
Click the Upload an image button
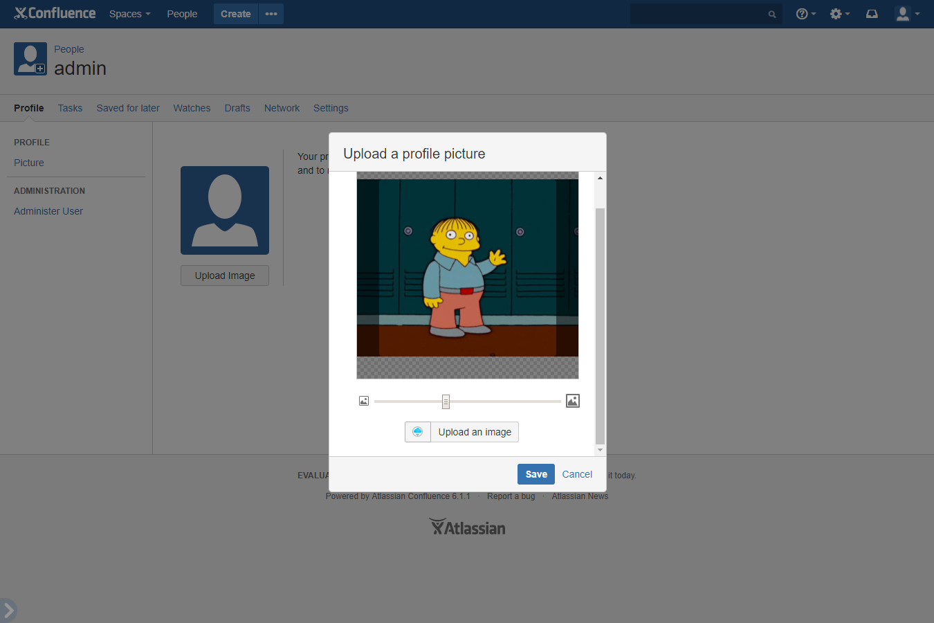[x=475, y=432]
